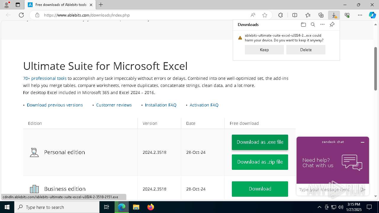Open the Windows Start menu
Viewport: 379px width, 213px height.
pos(7,207)
